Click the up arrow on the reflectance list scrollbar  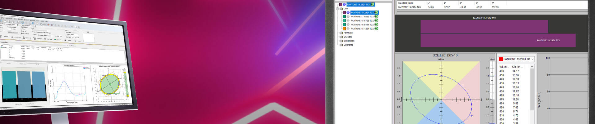(x=532, y=67)
